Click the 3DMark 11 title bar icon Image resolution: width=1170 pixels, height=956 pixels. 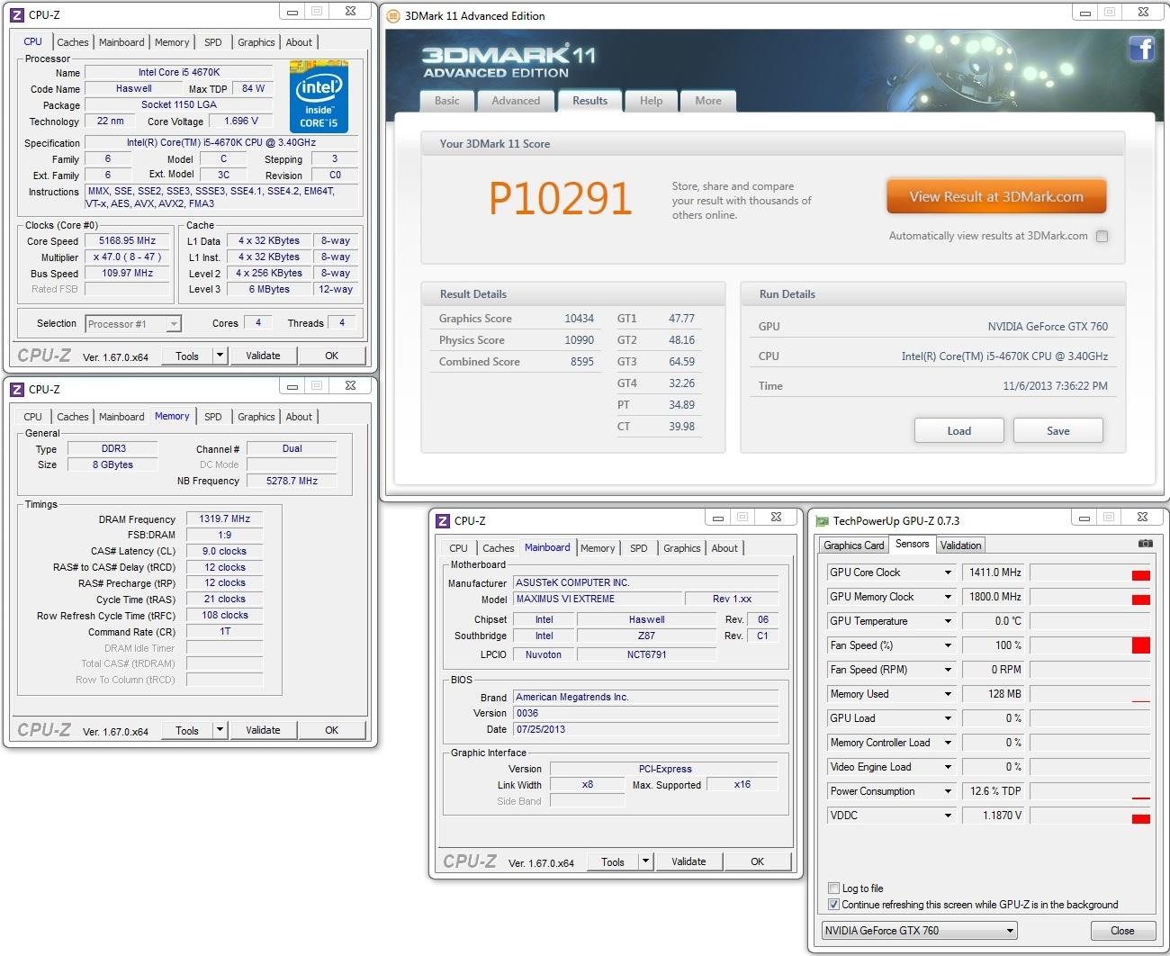[393, 15]
